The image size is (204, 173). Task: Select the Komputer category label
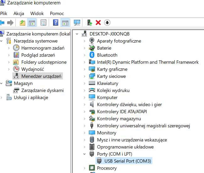pyautogui.click(x=107, y=98)
